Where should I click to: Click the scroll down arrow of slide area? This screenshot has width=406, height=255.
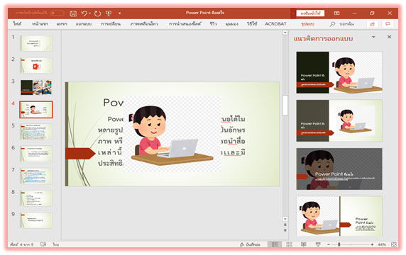(285, 219)
